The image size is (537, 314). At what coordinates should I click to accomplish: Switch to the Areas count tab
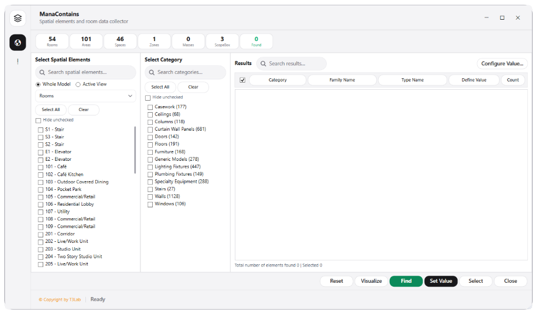point(86,42)
